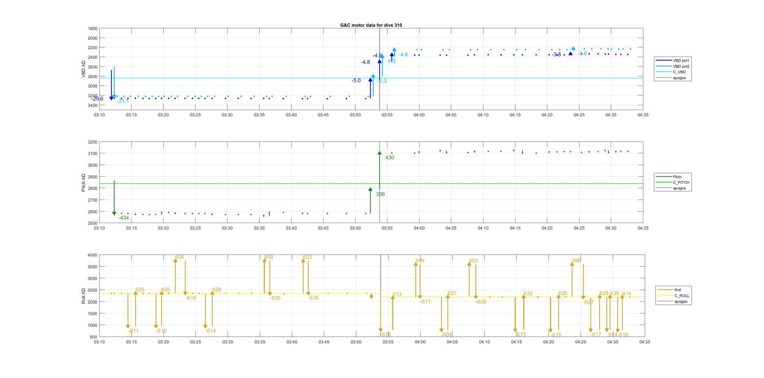Click the "-434" pitch data label

click(124, 218)
